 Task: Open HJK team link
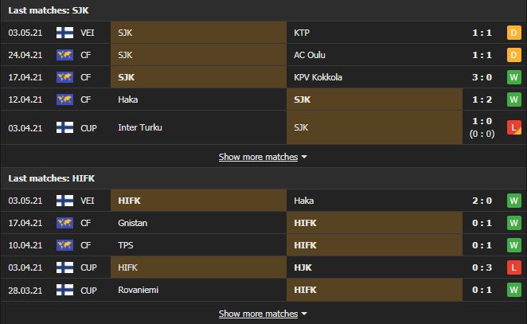click(x=303, y=267)
